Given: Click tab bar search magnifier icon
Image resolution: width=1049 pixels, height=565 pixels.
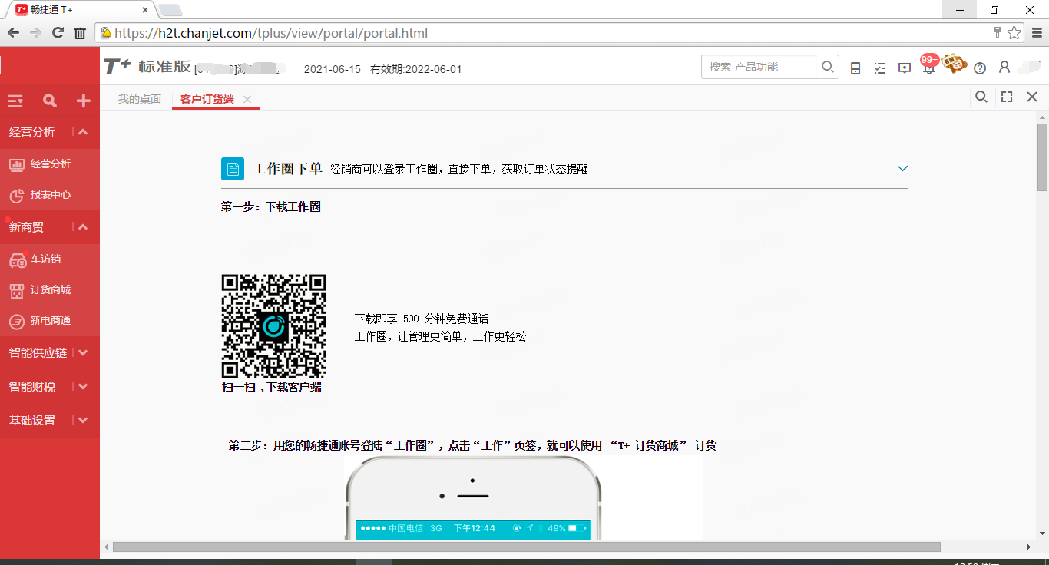Looking at the screenshot, I should coord(981,97).
